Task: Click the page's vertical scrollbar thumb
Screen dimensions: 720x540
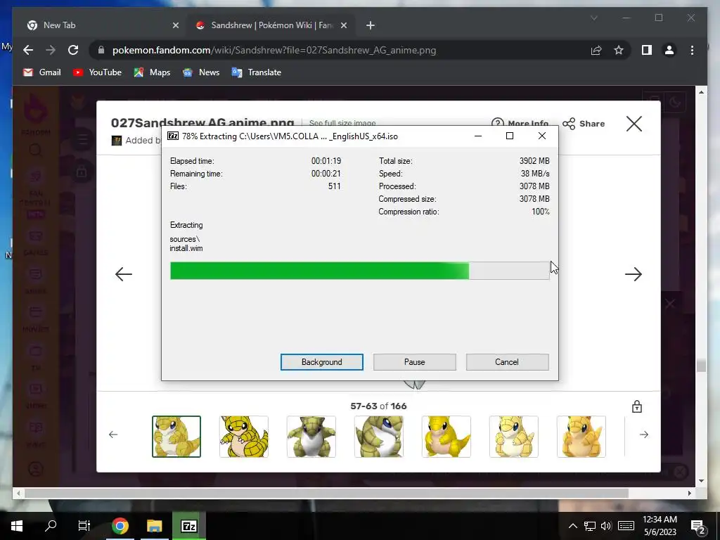Action: point(701,366)
